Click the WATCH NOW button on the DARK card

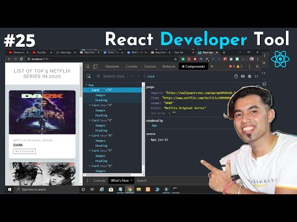[24, 151]
